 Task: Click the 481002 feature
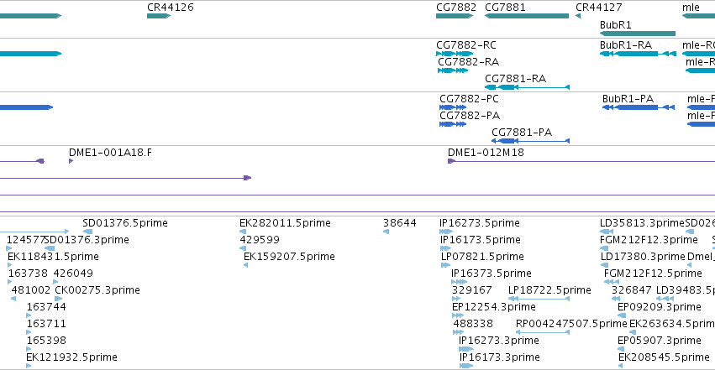point(13,299)
